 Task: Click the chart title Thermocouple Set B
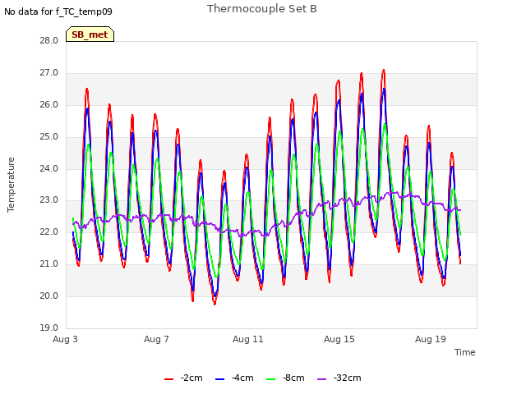coord(262,9)
